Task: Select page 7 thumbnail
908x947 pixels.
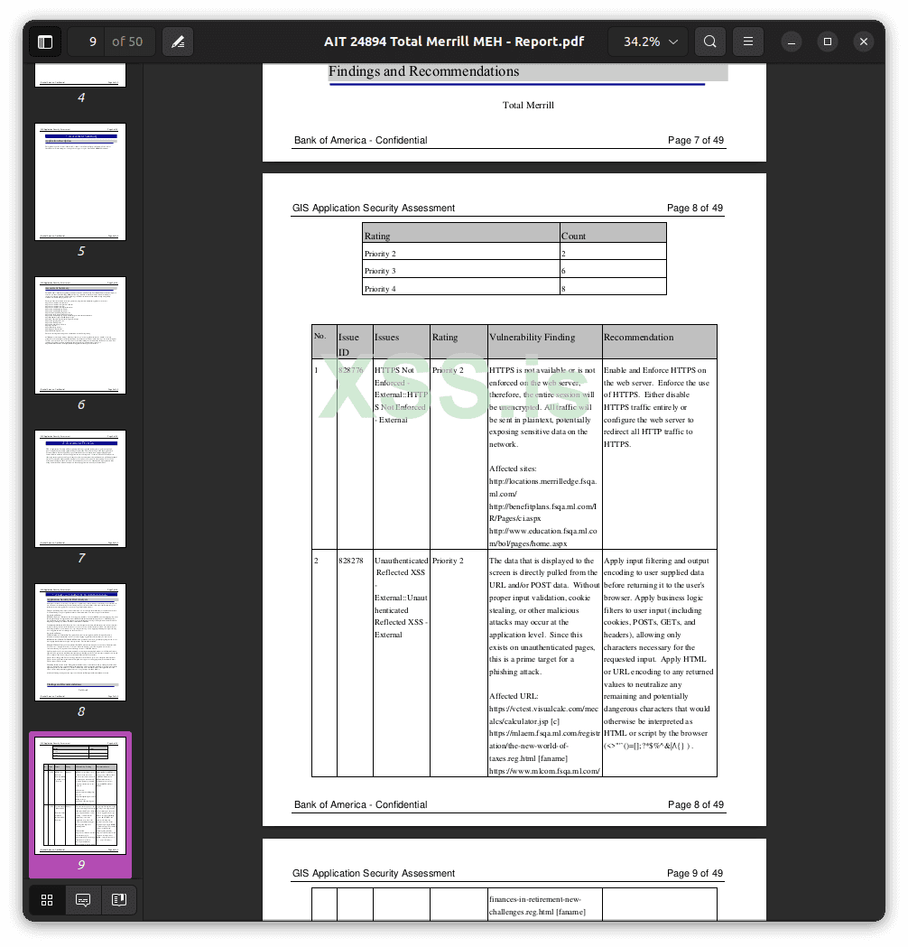Action: [80, 488]
